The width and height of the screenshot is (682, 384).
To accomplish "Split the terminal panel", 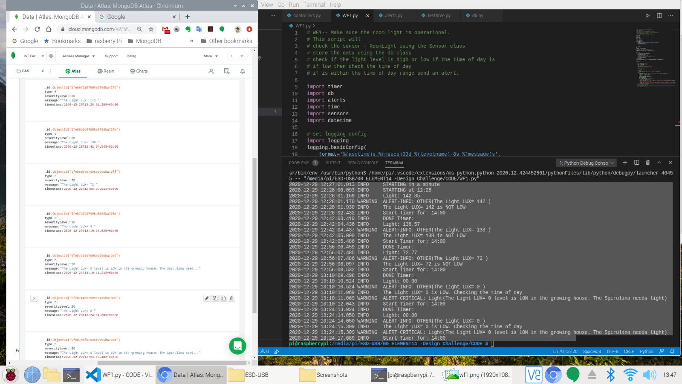I will pos(636,163).
